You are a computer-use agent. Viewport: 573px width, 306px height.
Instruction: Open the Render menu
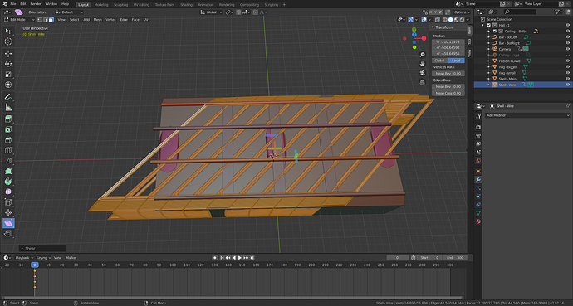(x=36, y=4)
